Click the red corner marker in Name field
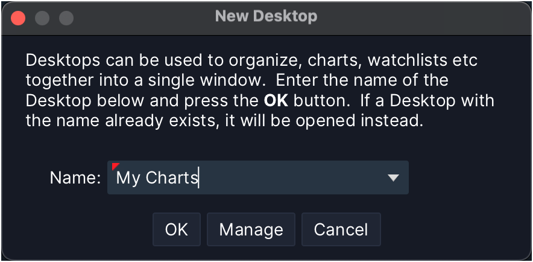 115,165
